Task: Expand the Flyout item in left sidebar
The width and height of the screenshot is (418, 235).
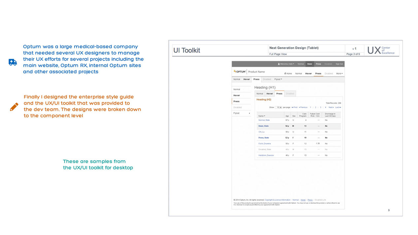Action: pyautogui.click(x=241, y=113)
